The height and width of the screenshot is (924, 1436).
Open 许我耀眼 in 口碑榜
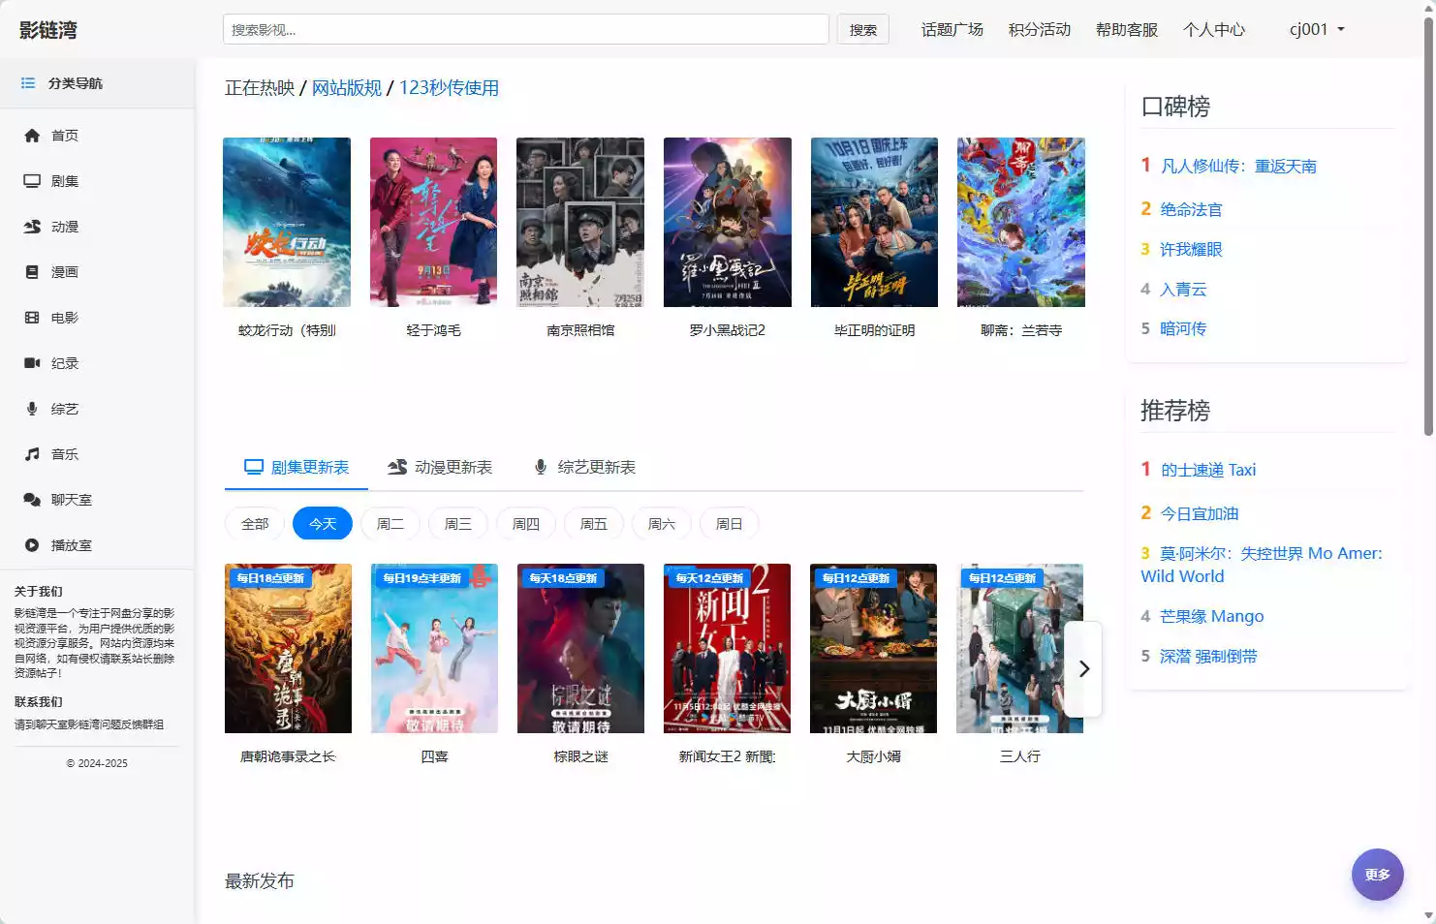1191,249
